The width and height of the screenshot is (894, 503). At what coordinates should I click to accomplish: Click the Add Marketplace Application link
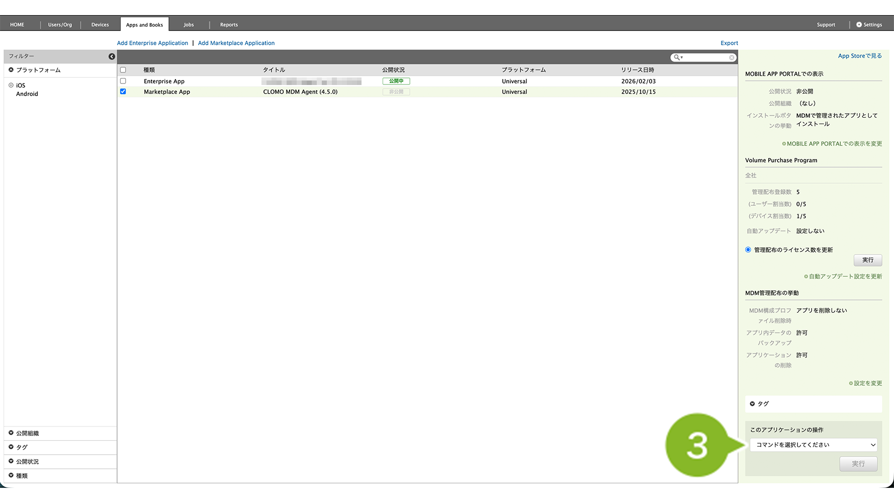coord(236,43)
